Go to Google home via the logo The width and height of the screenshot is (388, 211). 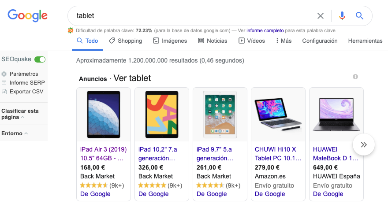pos(27,16)
